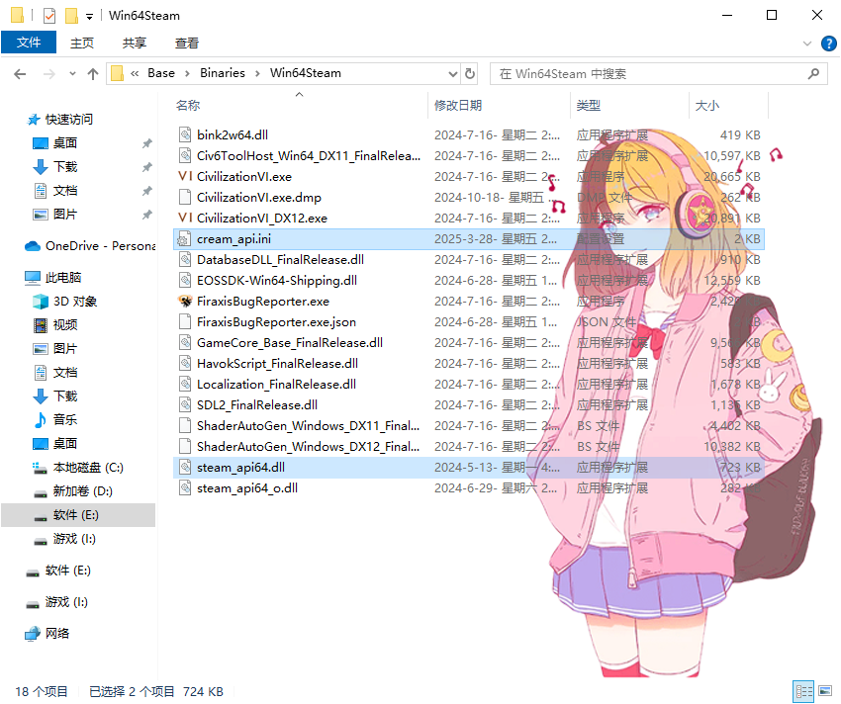Viewport: 841px width, 704px height.
Task: Open the address bar history dropdown
Action: (453, 74)
